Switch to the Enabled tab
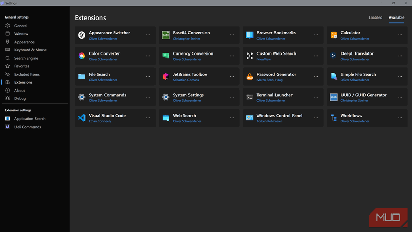The height and width of the screenshot is (232, 412). click(375, 17)
